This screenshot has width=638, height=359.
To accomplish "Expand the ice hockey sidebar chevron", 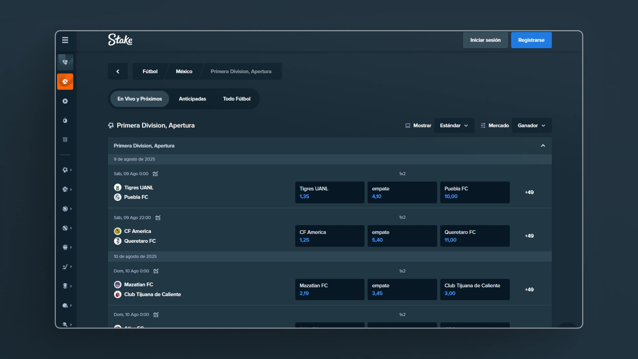I will (x=71, y=267).
